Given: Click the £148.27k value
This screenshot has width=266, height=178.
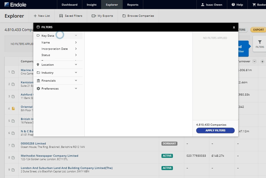Looking at the screenshot, I should pyautogui.click(x=218, y=156).
